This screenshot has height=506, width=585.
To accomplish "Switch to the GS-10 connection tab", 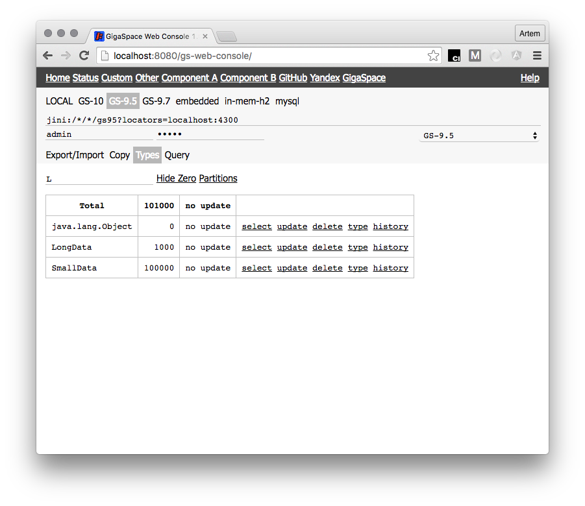I will point(91,101).
